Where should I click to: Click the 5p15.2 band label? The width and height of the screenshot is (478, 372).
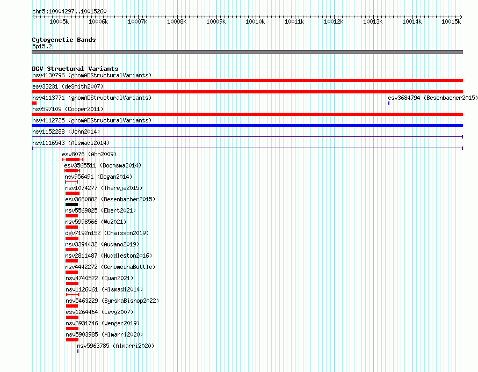click(x=42, y=46)
